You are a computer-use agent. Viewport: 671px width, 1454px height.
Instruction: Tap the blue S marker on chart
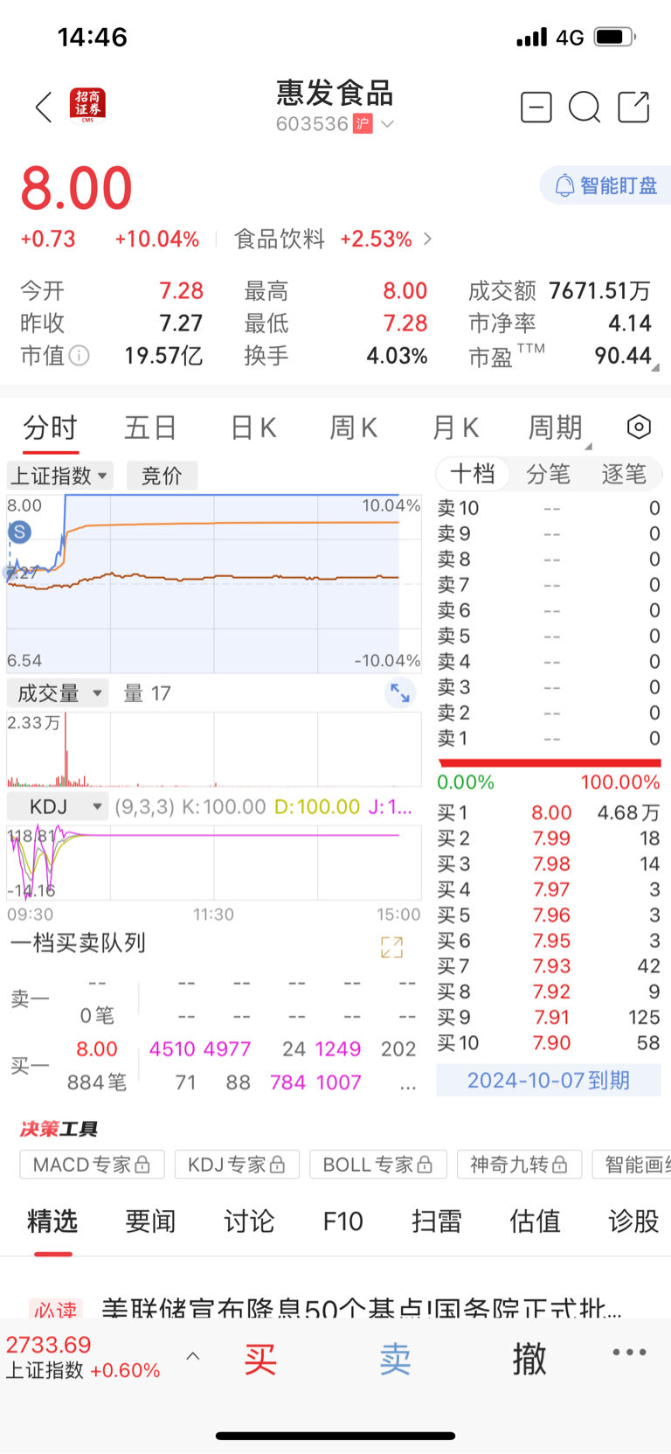(19, 532)
